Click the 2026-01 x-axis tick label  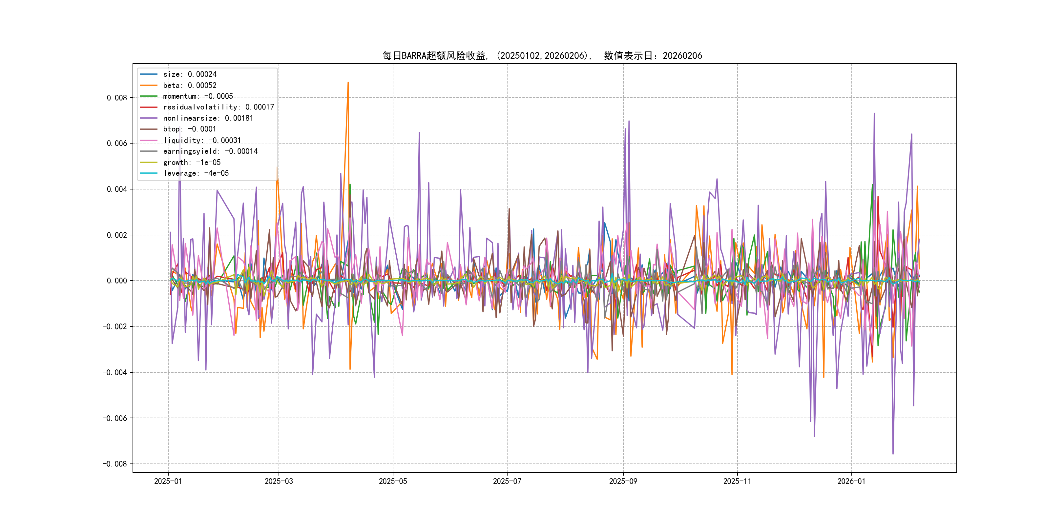coord(851,481)
